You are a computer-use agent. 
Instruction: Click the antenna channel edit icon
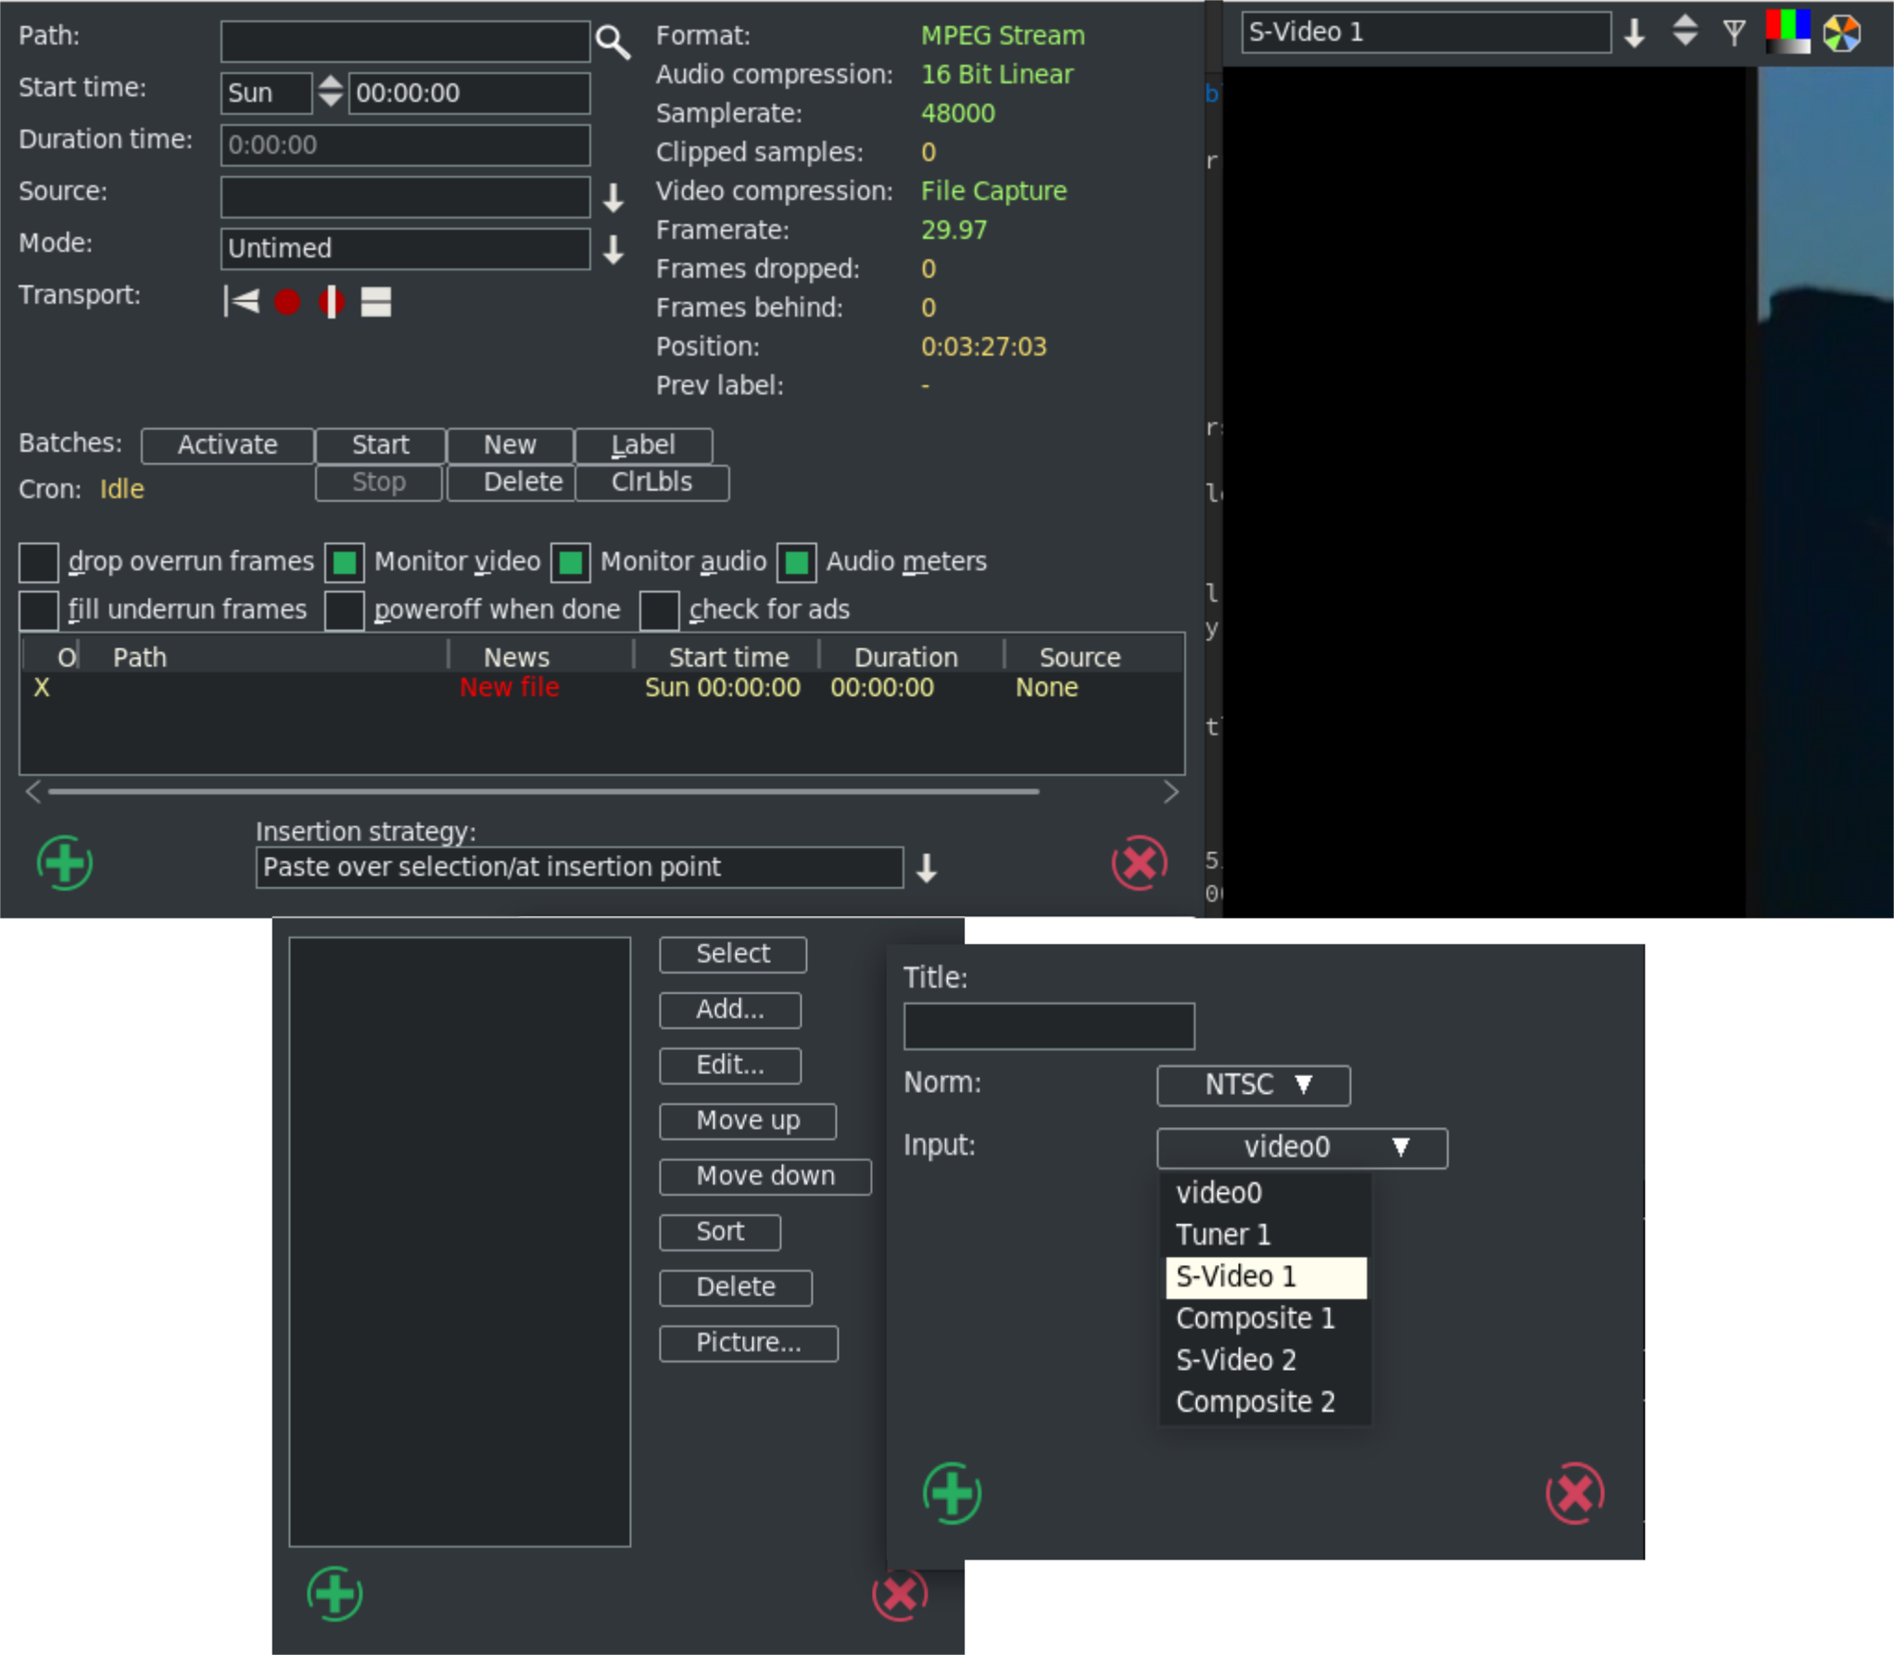tap(1734, 33)
